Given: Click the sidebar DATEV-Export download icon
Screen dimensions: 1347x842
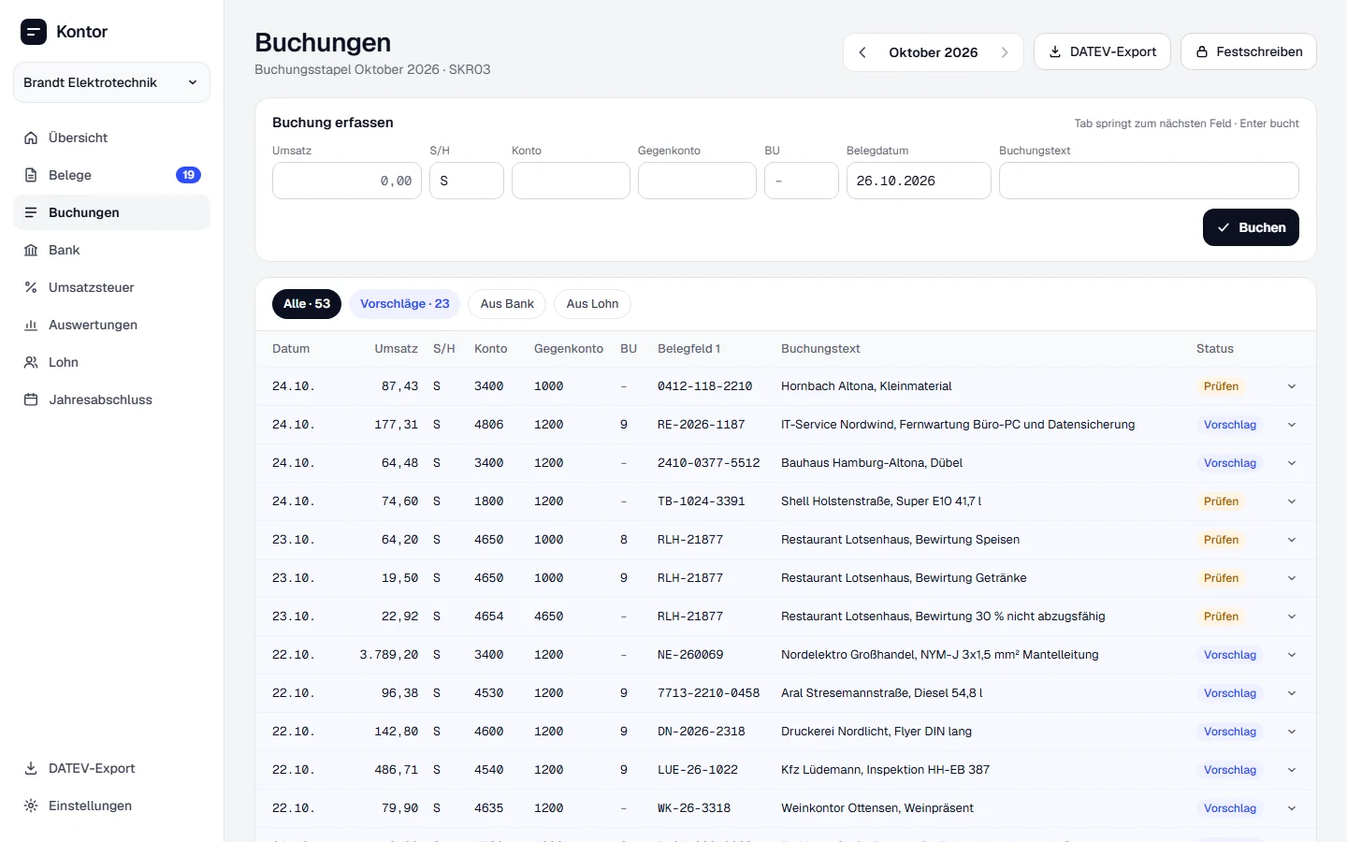Looking at the screenshot, I should coord(31,768).
